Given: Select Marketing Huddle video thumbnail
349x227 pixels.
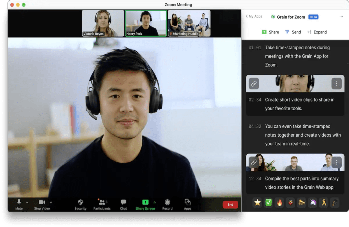Looking at the screenshot, I should [x=189, y=23].
